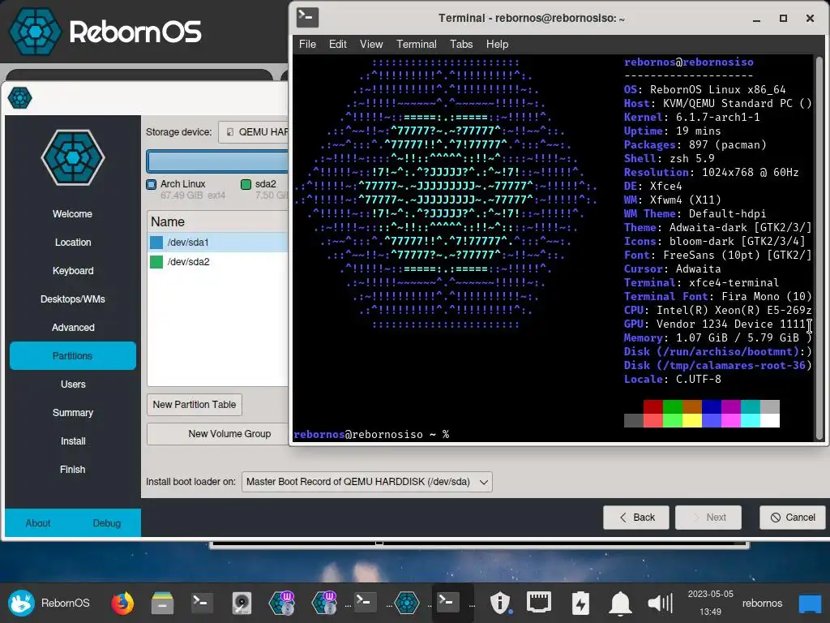Select the Location step in sidebar

point(72,242)
